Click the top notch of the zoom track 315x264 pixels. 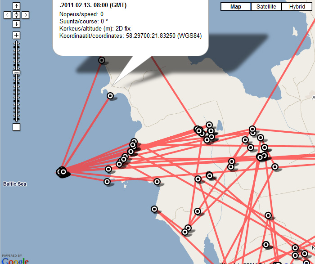tap(16, 43)
